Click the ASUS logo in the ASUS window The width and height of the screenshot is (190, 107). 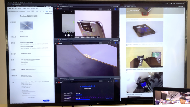[x=11, y=9]
